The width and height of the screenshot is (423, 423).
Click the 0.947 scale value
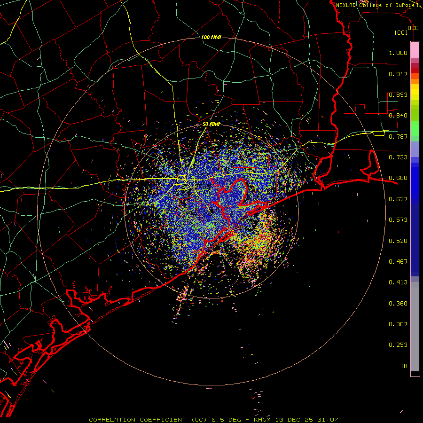pyautogui.click(x=398, y=74)
